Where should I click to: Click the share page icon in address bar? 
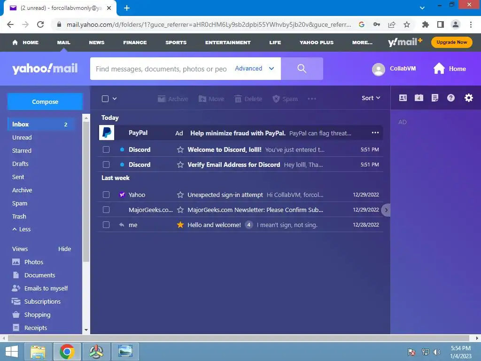point(392,24)
